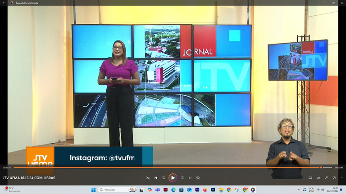The width and height of the screenshot is (346, 194).
Task: Switch to mini player view
Action: pyautogui.click(x=334, y=178)
